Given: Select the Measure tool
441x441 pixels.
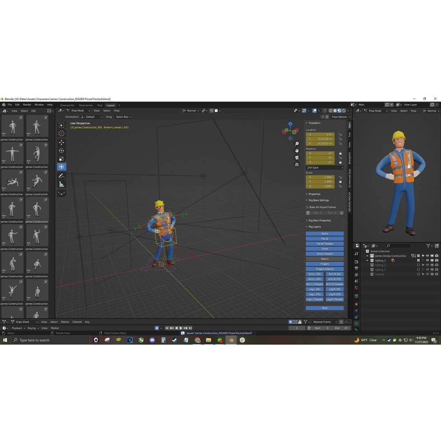Looking at the screenshot, I should click(62, 184).
